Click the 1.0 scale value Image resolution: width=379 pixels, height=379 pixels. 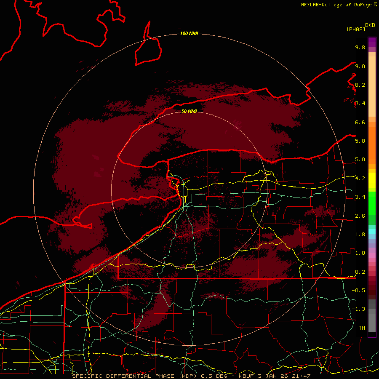click(360, 253)
